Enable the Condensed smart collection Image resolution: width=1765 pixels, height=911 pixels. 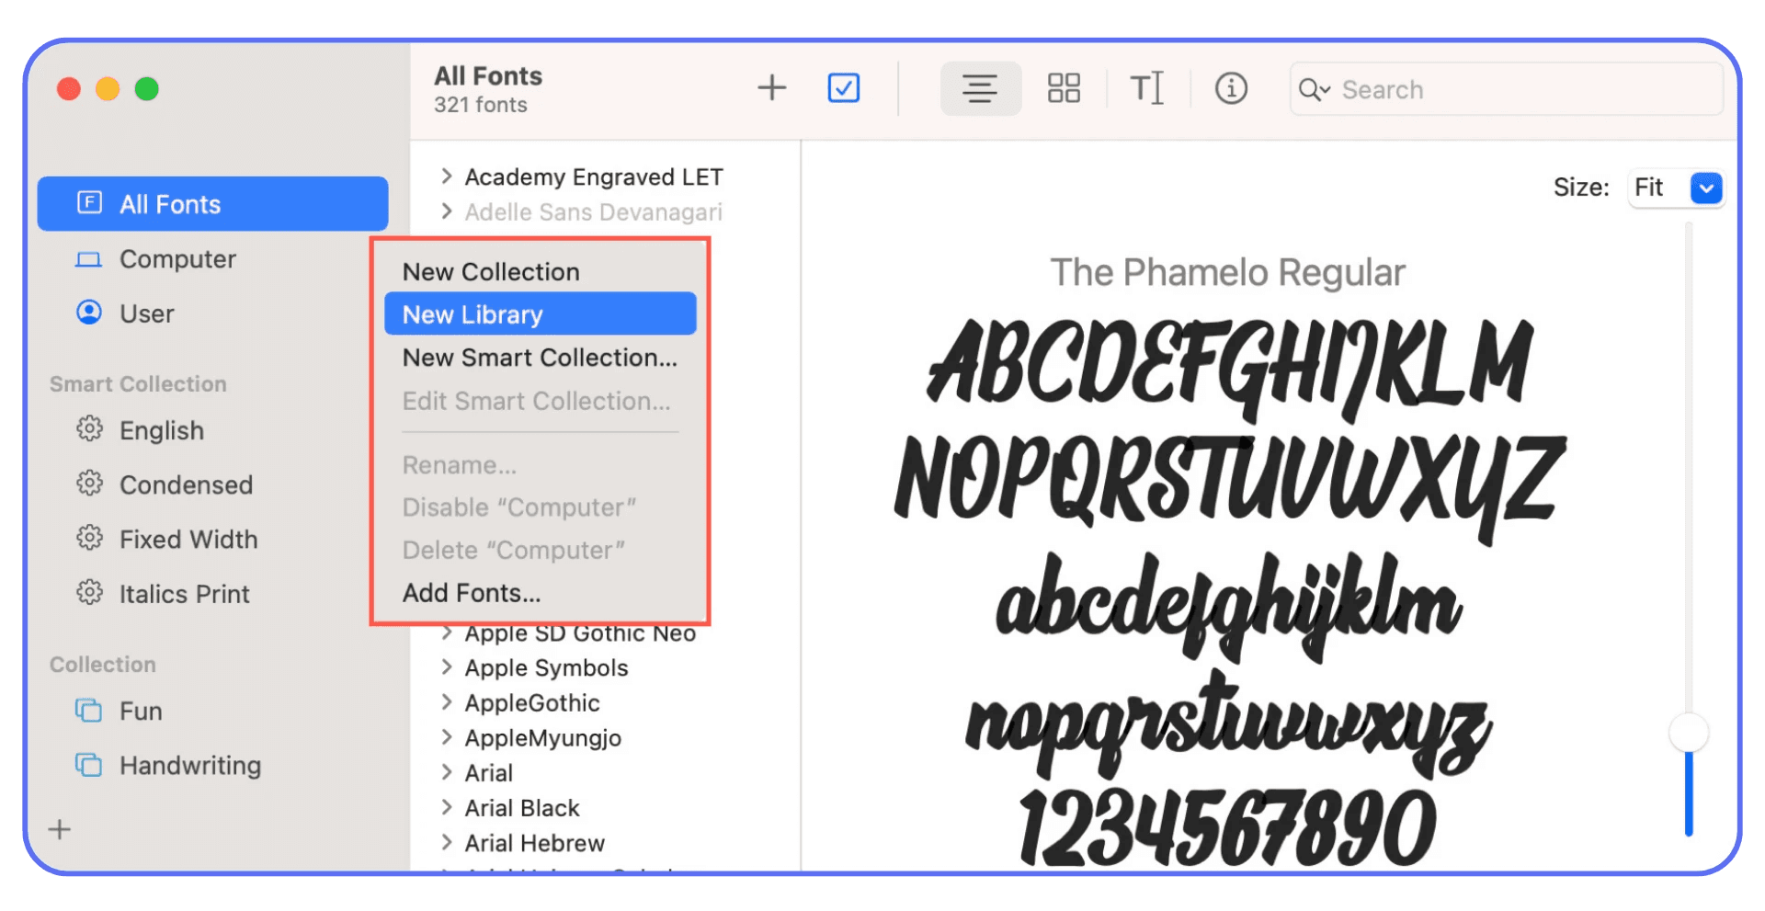pos(185,484)
